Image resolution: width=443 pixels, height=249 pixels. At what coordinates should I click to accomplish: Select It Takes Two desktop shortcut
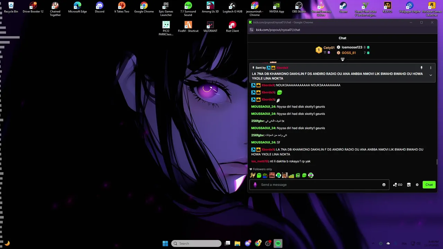[122, 8]
